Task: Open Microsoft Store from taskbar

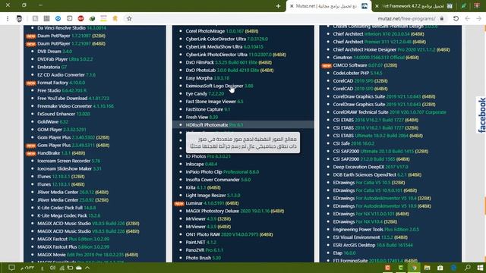Action: 440,268
